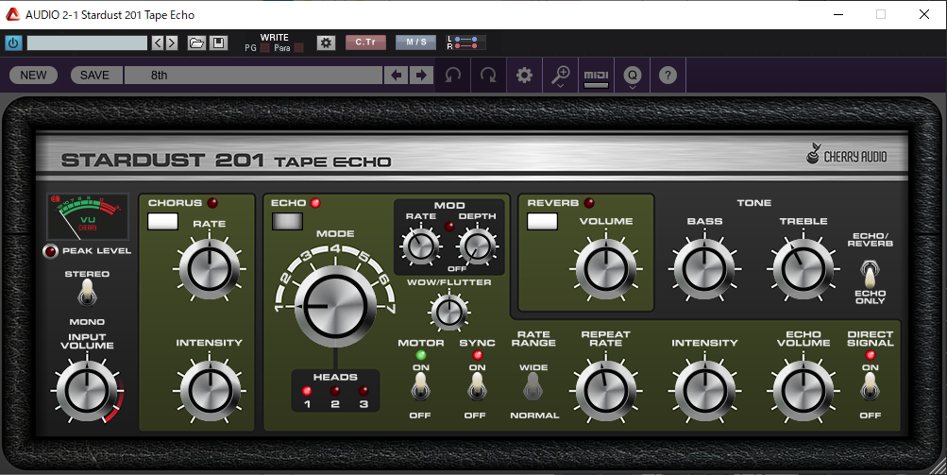Click the ECHO section red LED
This screenshot has width=947, height=475.
315,203
